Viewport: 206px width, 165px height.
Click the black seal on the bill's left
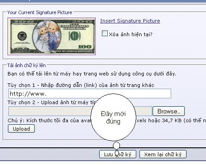[x=22, y=36]
